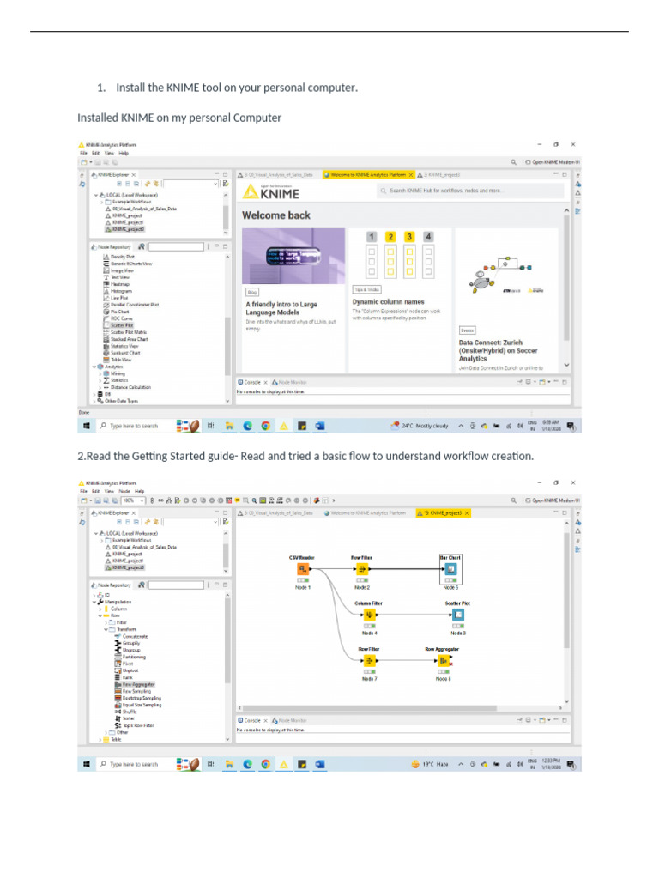Viewport: 659px width, 879px height.
Task: Click the Table View node icon in repository
Action: 106,360
